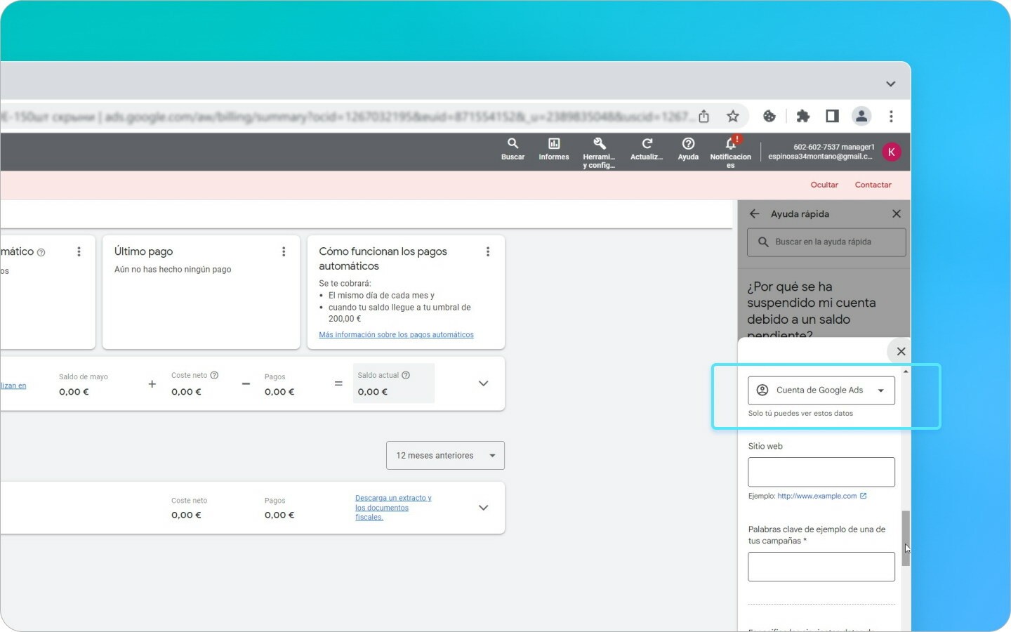Open the Cuenta de Google Ads dropdown
This screenshot has height=632, width=1011.
click(821, 390)
